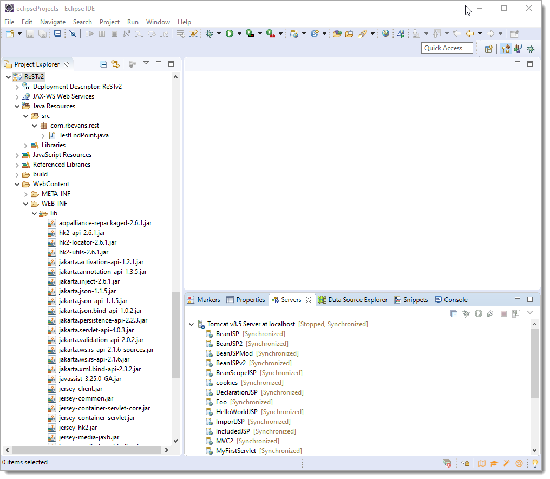The width and height of the screenshot is (550, 479).
Task: Toggle Link with Editor in Project Explorer
Action: pyautogui.click(x=115, y=64)
